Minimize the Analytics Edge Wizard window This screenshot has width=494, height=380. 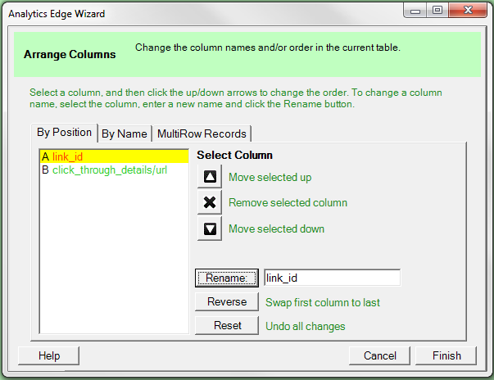tap(417, 11)
